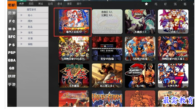
Task: Expand the 格斗 category arrow
Action: (21, 15)
